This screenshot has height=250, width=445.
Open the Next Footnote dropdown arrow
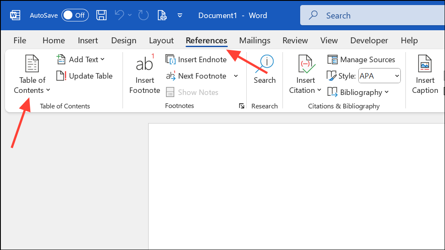236,76
